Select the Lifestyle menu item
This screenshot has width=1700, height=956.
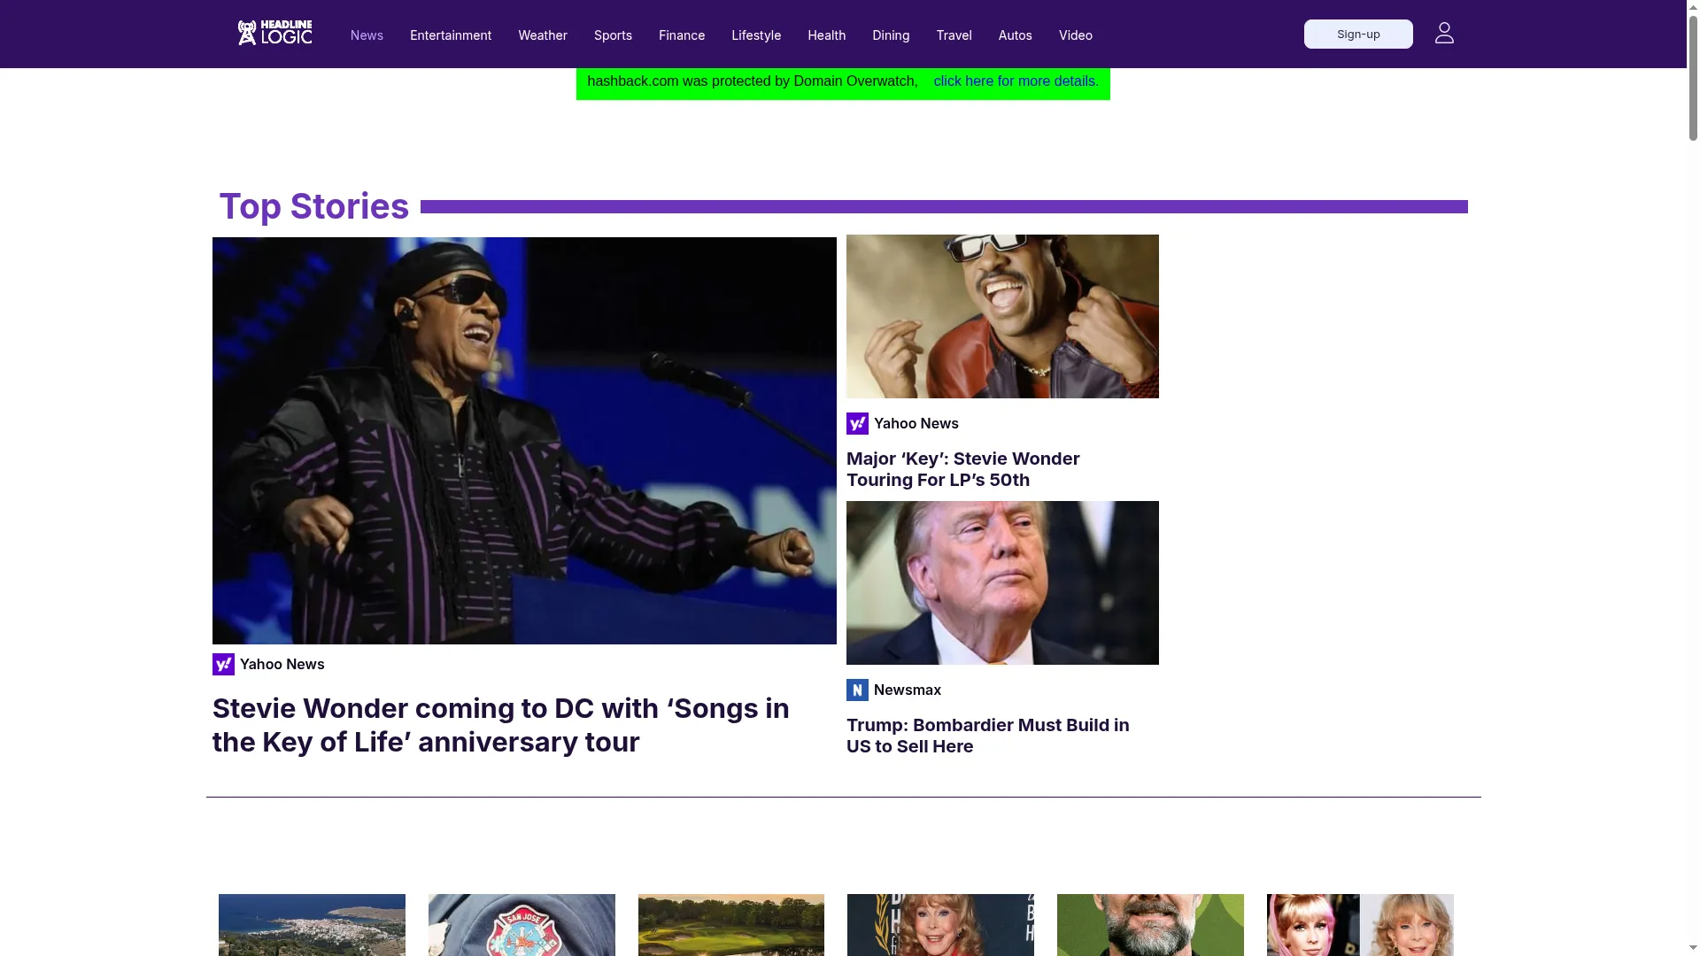pos(756,35)
